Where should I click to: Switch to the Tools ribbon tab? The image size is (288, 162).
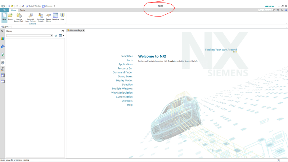coord(22,10)
